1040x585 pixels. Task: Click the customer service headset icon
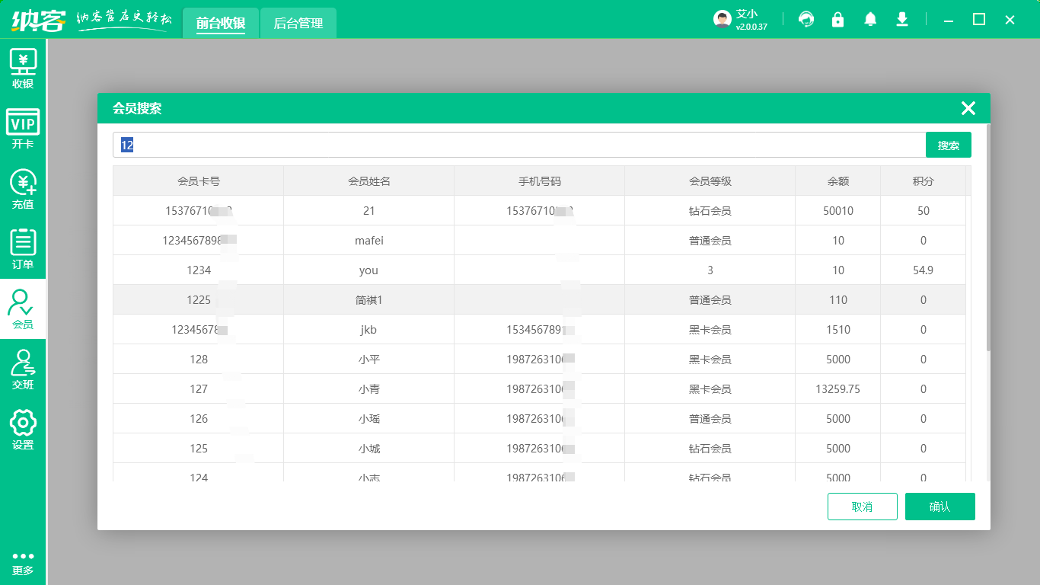click(x=806, y=20)
